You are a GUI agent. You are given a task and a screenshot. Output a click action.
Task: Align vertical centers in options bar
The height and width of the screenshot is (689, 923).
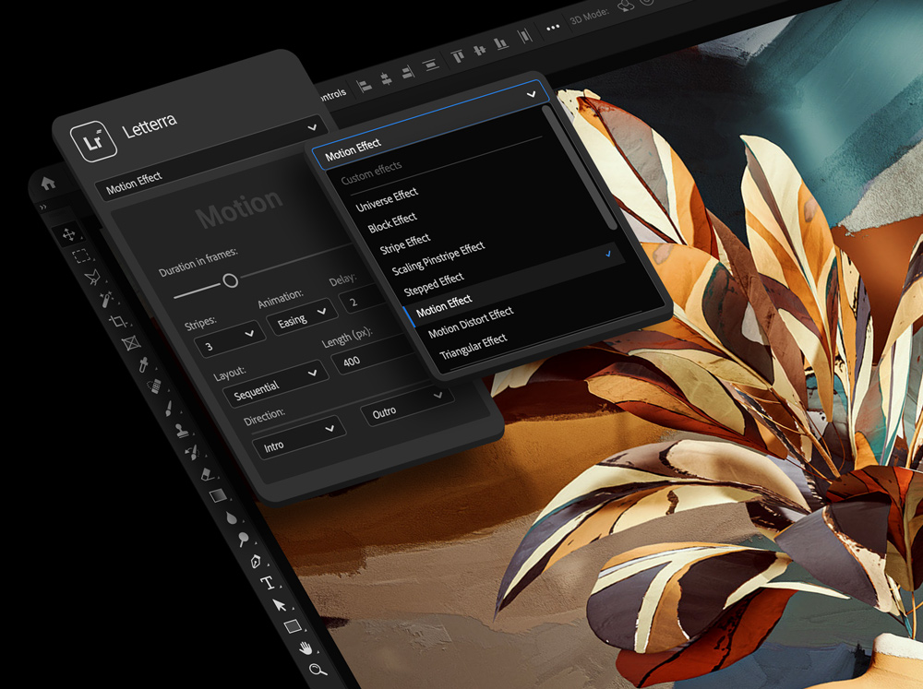480,50
